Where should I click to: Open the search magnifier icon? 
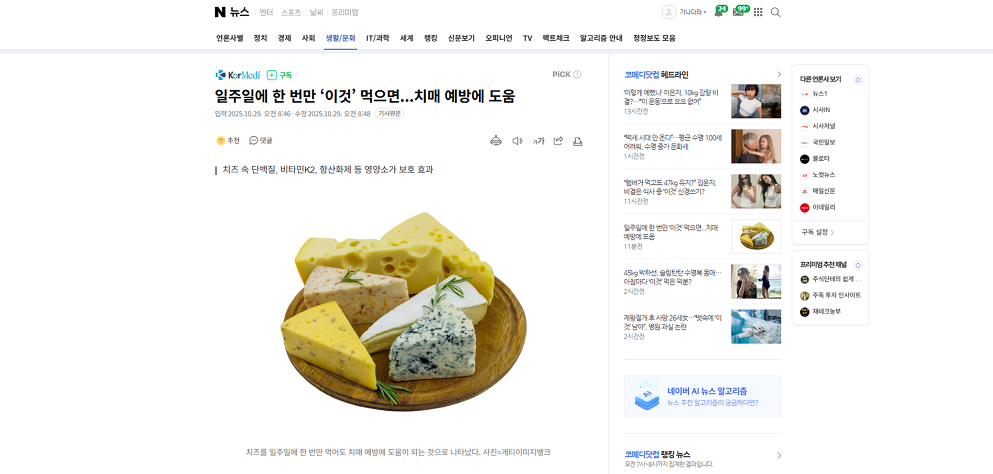tap(775, 12)
